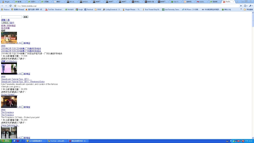This screenshot has width=254, height=143.
Task: Open the 'Dave Zabriskie ta...' related link
Action: coord(10,125)
